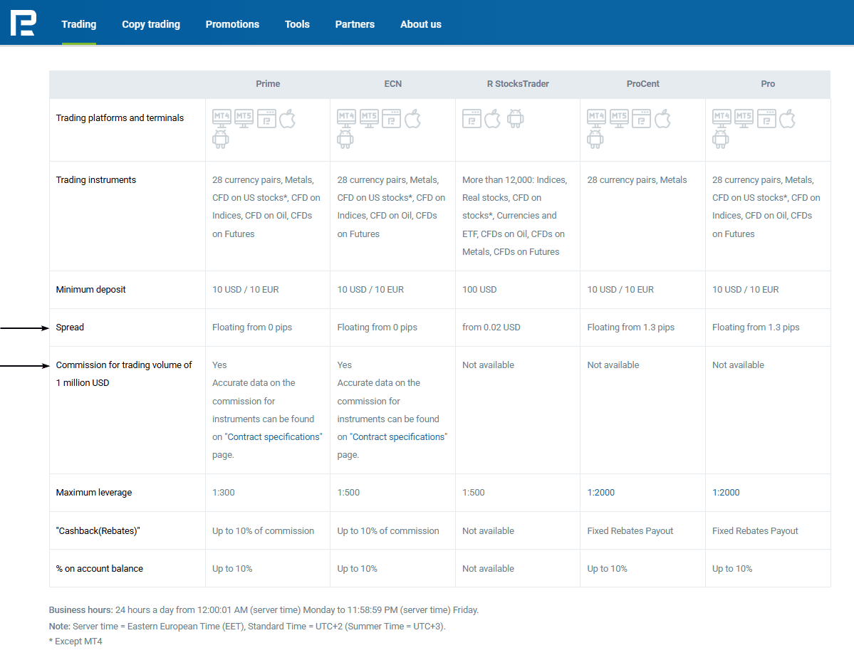Click 1:500 leverage value for ECN
The image size is (854, 665).
348,493
